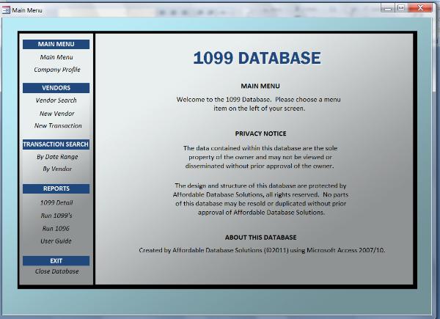Image resolution: width=440 pixels, height=319 pixels.
Task: Click Close Database under Exit
Action: 56,271
